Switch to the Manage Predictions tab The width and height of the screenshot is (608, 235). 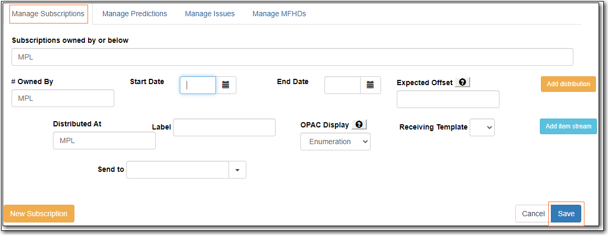135,14
